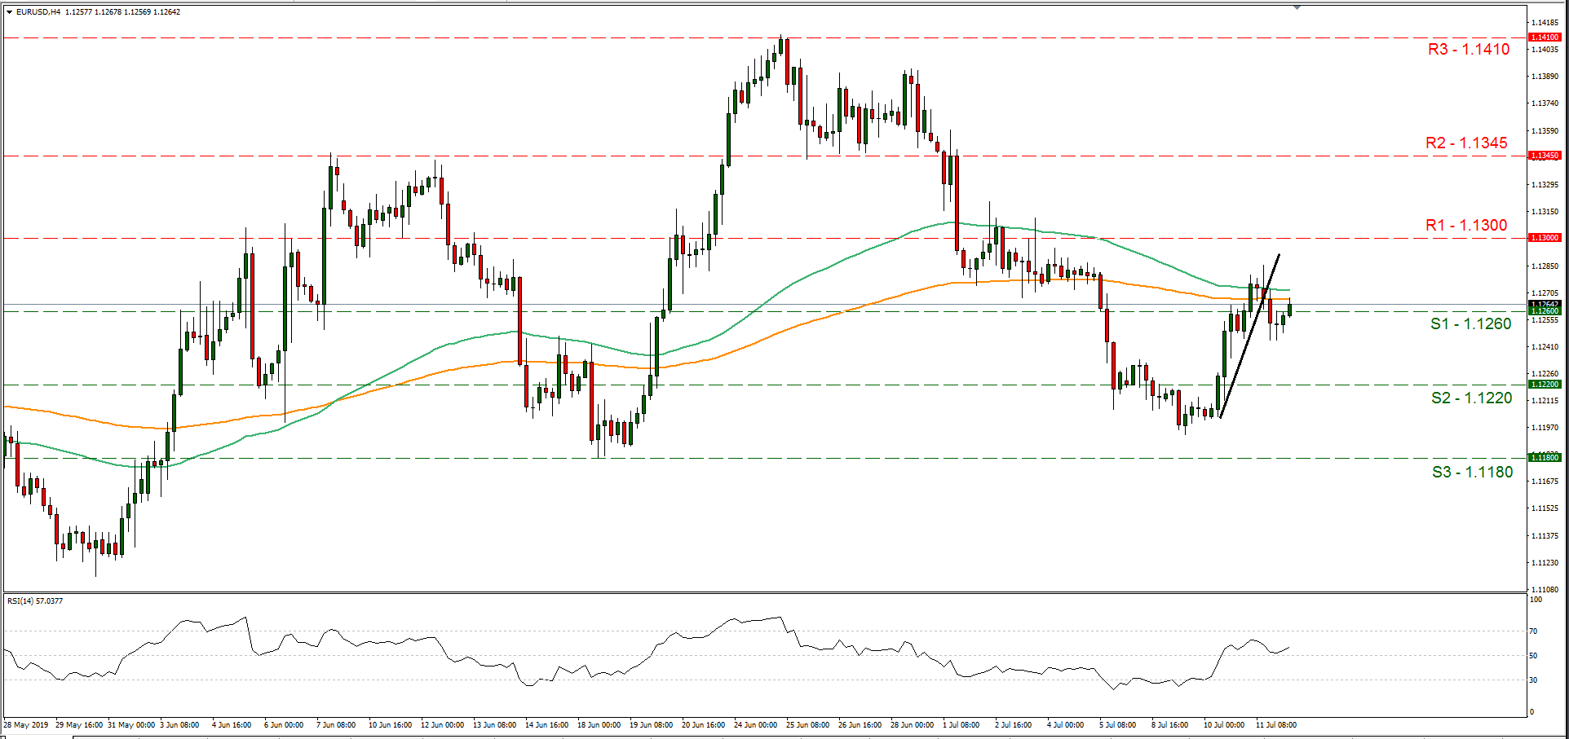Click the 1.12260 price axis label
Image resolution: width=1569 pixels, height=739 pixels.
pos(1545,374)
